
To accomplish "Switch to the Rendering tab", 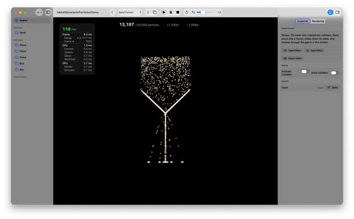I will [318, 21].
